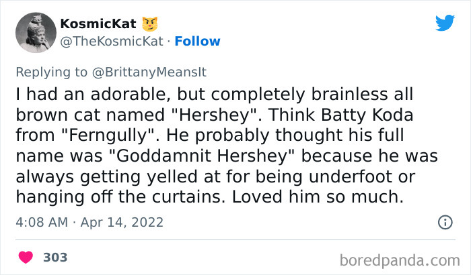
Task: View the 303 likes count
Action: coord(55,257)
